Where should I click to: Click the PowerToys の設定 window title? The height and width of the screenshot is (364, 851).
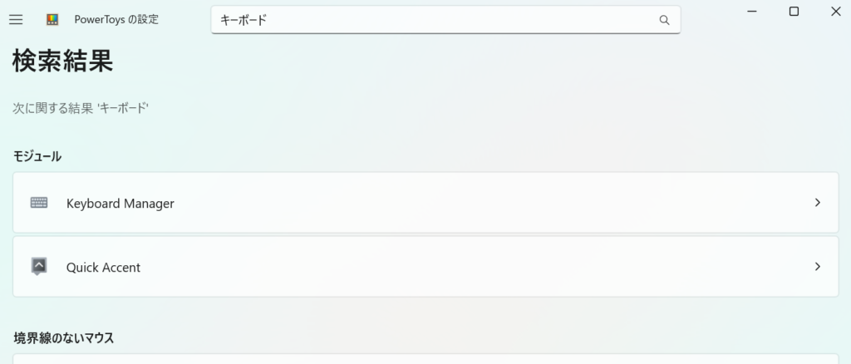(116, 20)
